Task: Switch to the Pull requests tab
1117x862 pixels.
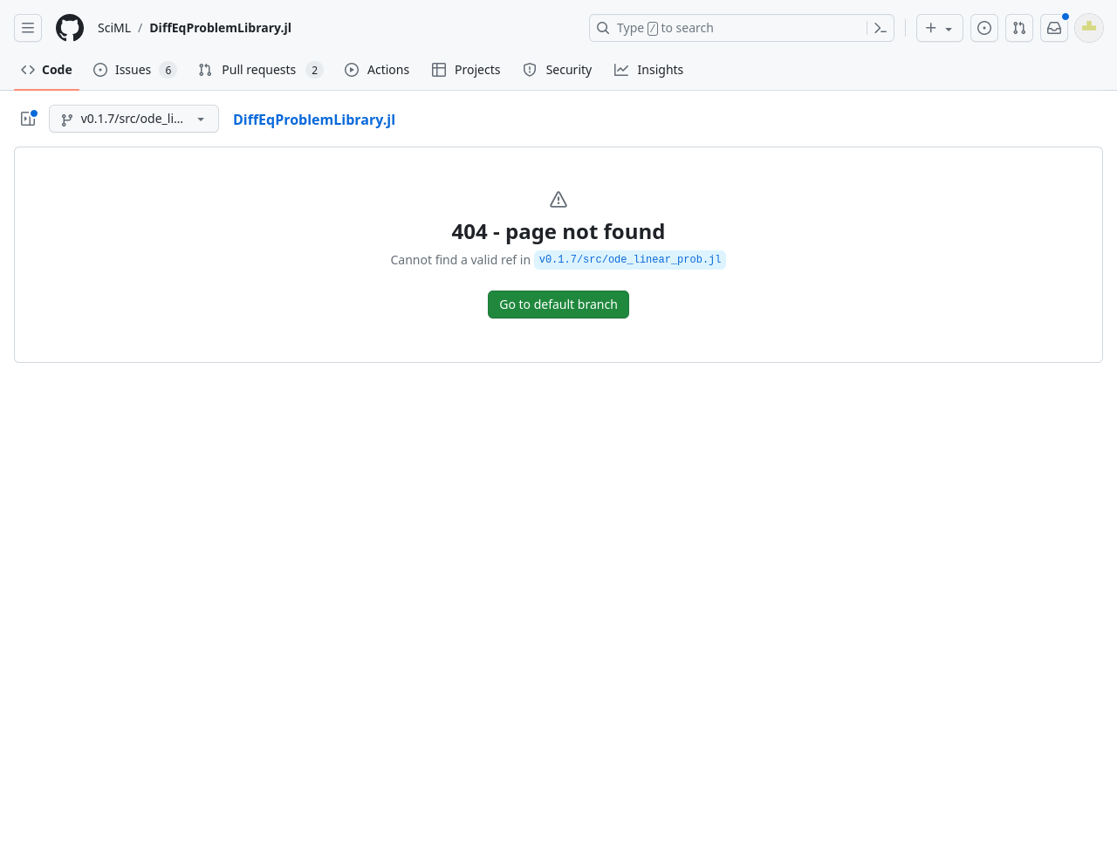Action: [260, 70]
